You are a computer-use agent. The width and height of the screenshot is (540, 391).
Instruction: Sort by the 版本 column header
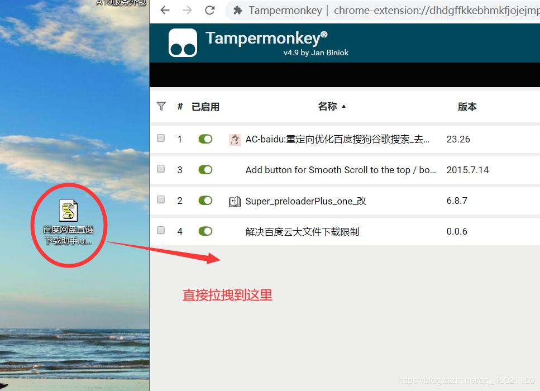click(x=467, y=107)
